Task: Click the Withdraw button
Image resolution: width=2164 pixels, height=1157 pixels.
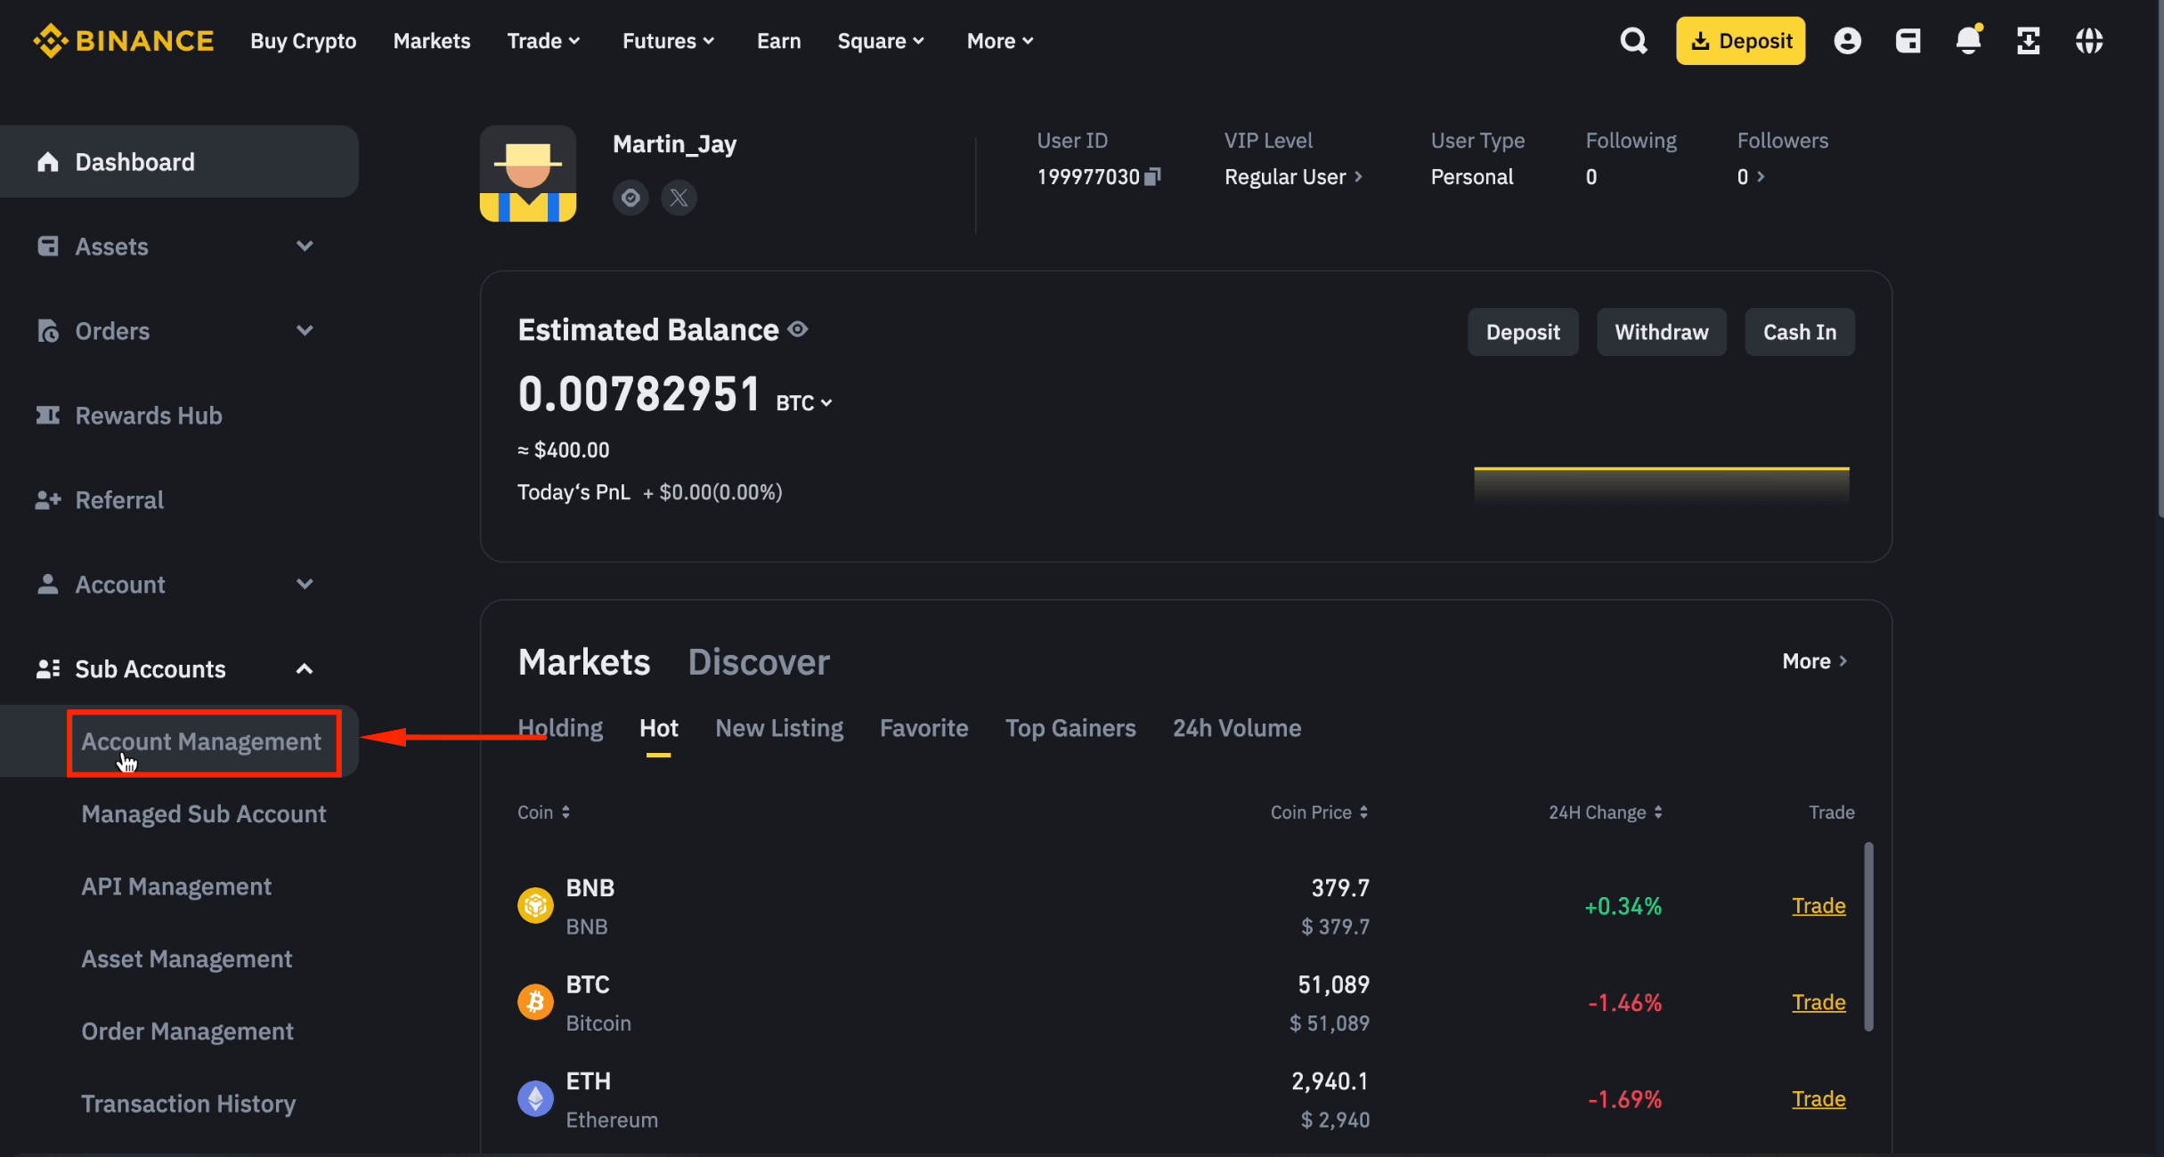Action: (x=1661, y=331)
